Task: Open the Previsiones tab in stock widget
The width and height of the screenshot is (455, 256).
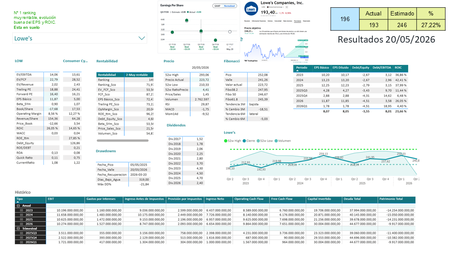Action: (298, 21)
